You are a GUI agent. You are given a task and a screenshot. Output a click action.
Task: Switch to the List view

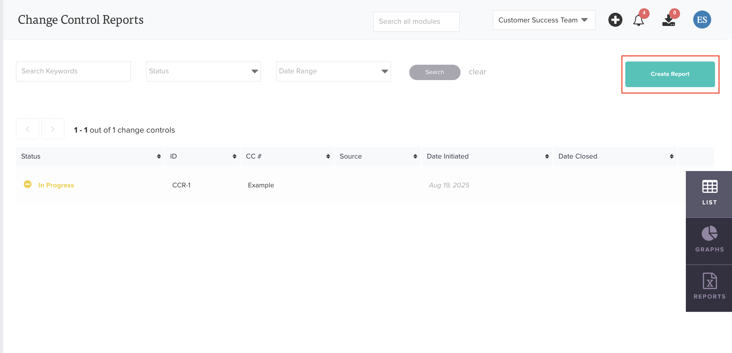pyautogui.click(x=709, y=193)
